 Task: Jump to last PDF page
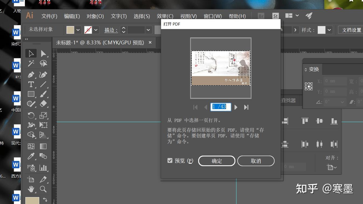click(246, 107)
